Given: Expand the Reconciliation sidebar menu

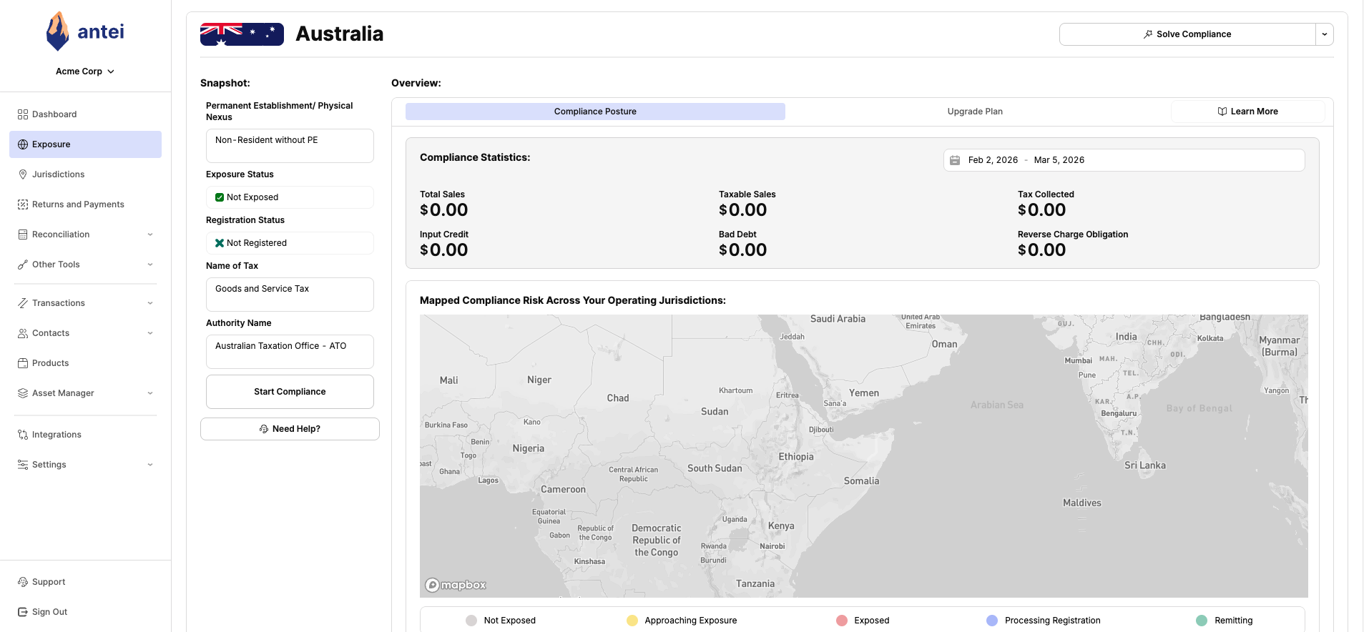Looking at the screenshot, I should click(x=150, y=234).
